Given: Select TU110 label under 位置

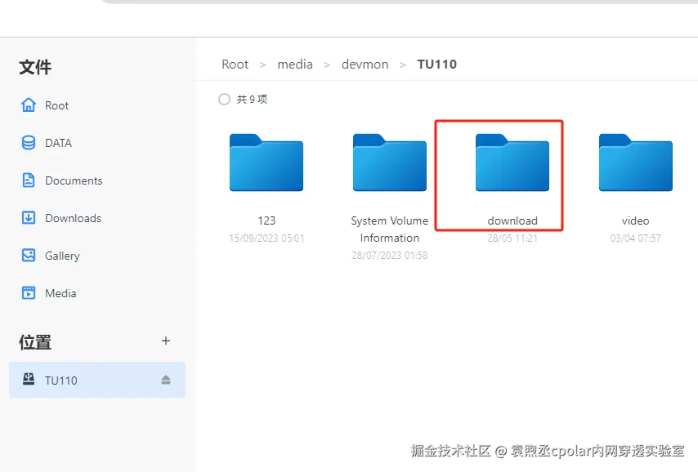Looking at the screenshot, I should (x=61, y=381).
